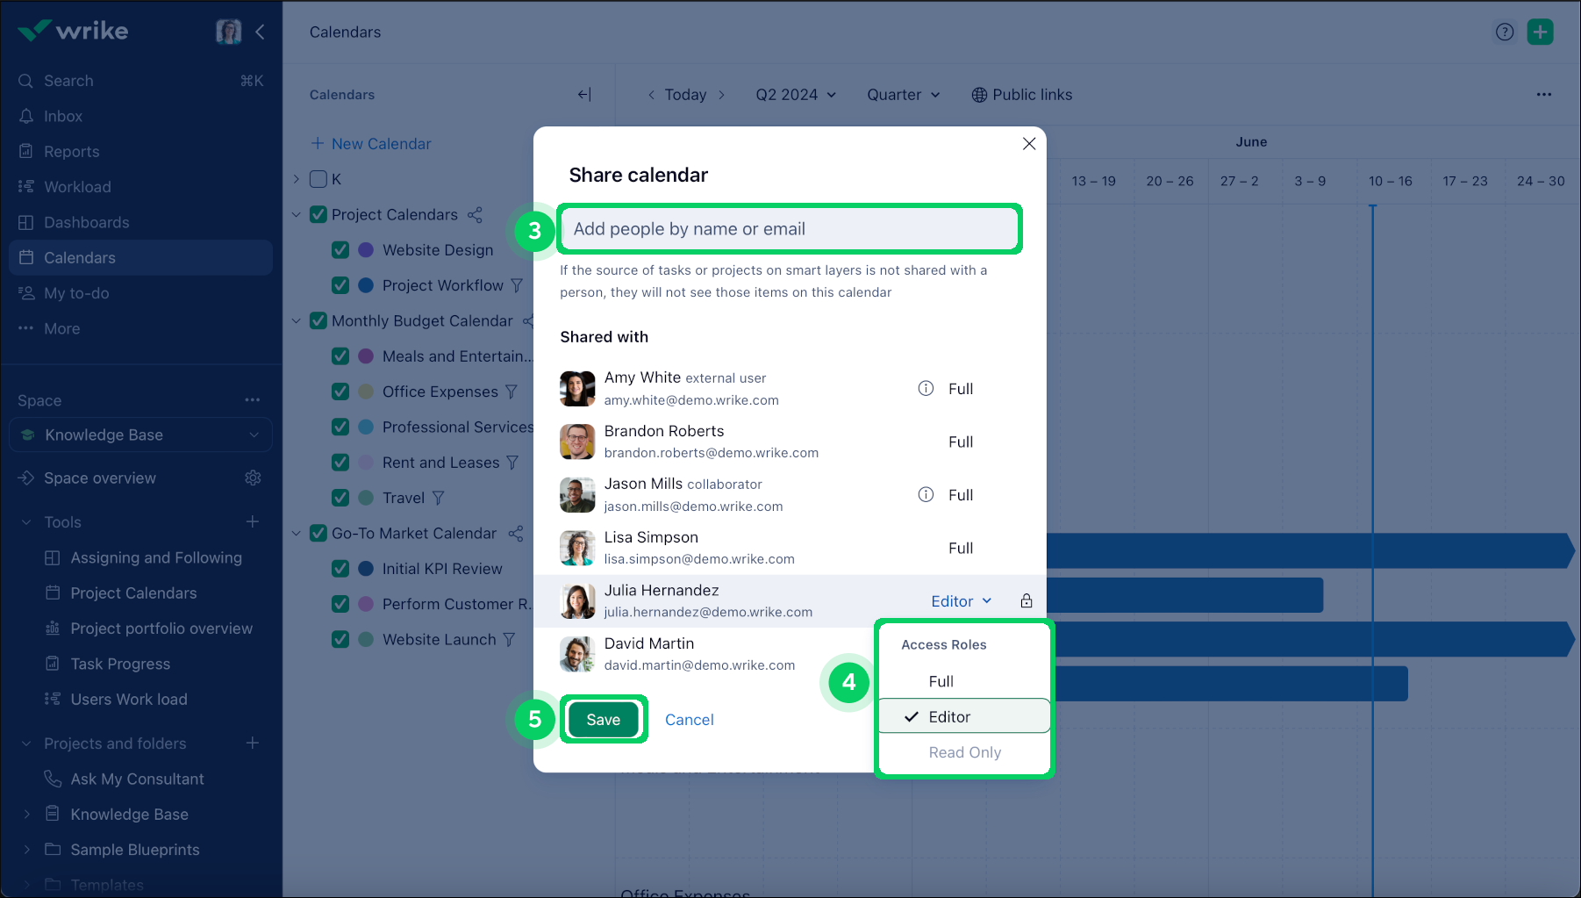This screenshot has height=898, width=1581.
Task: Check the K calendar checkbox
Action: pos(318,179)
